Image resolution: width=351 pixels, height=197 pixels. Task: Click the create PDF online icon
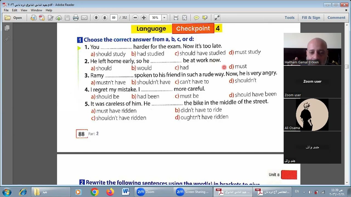pyautogui.click(x=42, y=18)
